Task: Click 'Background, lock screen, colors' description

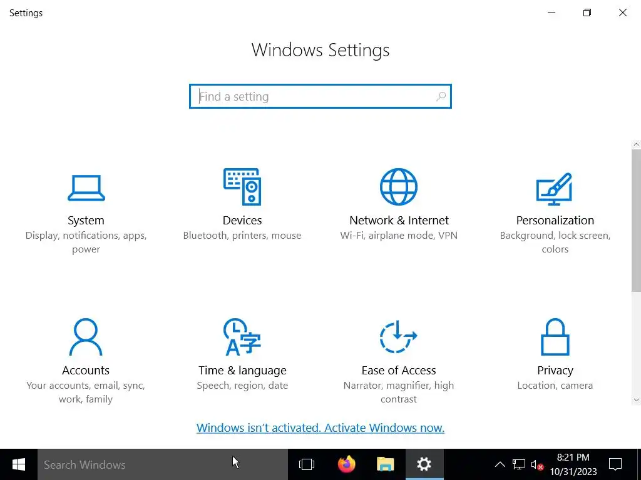Action: (555, 242)
